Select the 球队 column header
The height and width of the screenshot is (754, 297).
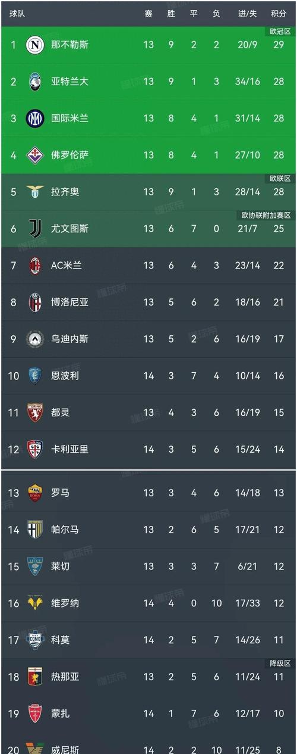[x=17, y=13]
